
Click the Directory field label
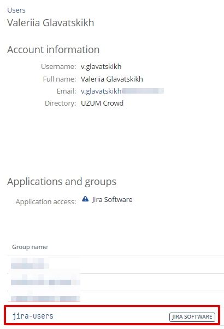[60, 103]
